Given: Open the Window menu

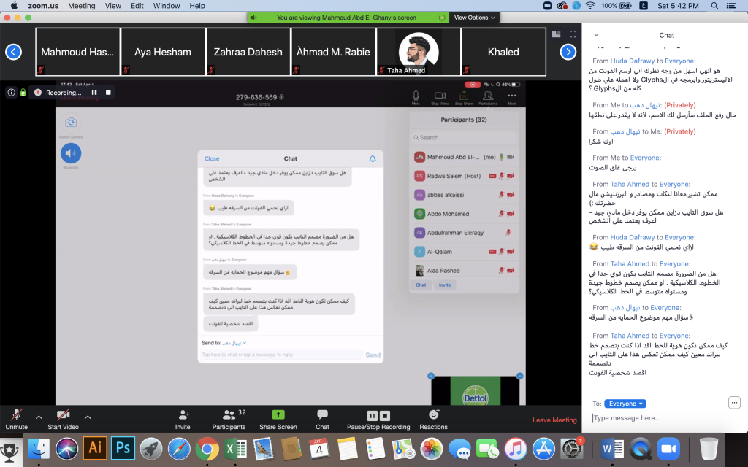Looking at the screenshot, I should tap(167, 6).
